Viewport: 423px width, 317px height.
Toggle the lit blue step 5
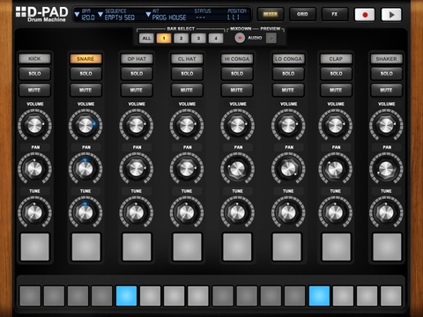click(x=126, y=296)
